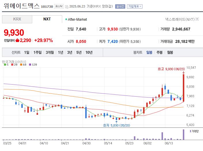Click the 거래대금 value 28,182 백만
This screenshot has height=151, width=203.
(185, 41)
